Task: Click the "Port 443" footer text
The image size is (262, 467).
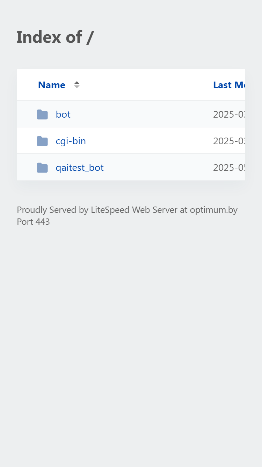Action: pos(34,222)
